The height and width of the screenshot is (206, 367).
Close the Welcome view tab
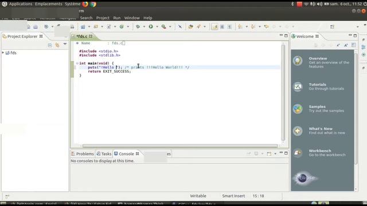[x=317, y=36]
